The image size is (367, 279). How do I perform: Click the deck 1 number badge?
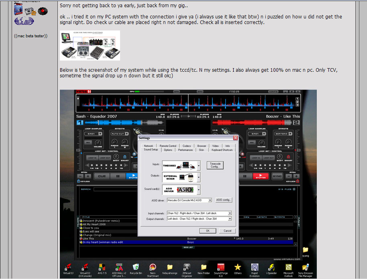(x=80, y=122)
